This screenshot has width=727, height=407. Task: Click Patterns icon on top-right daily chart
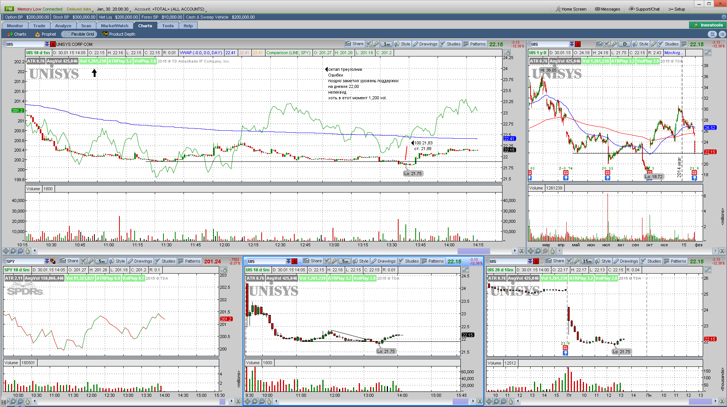pyautogui.click(x=684, y=44)
